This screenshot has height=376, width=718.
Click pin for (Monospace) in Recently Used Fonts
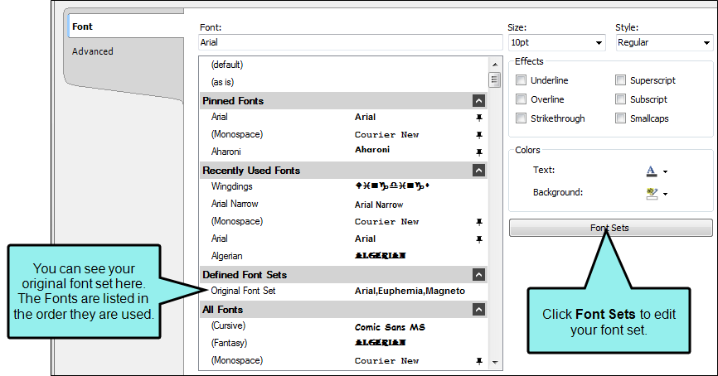click(x=479, y=222)
